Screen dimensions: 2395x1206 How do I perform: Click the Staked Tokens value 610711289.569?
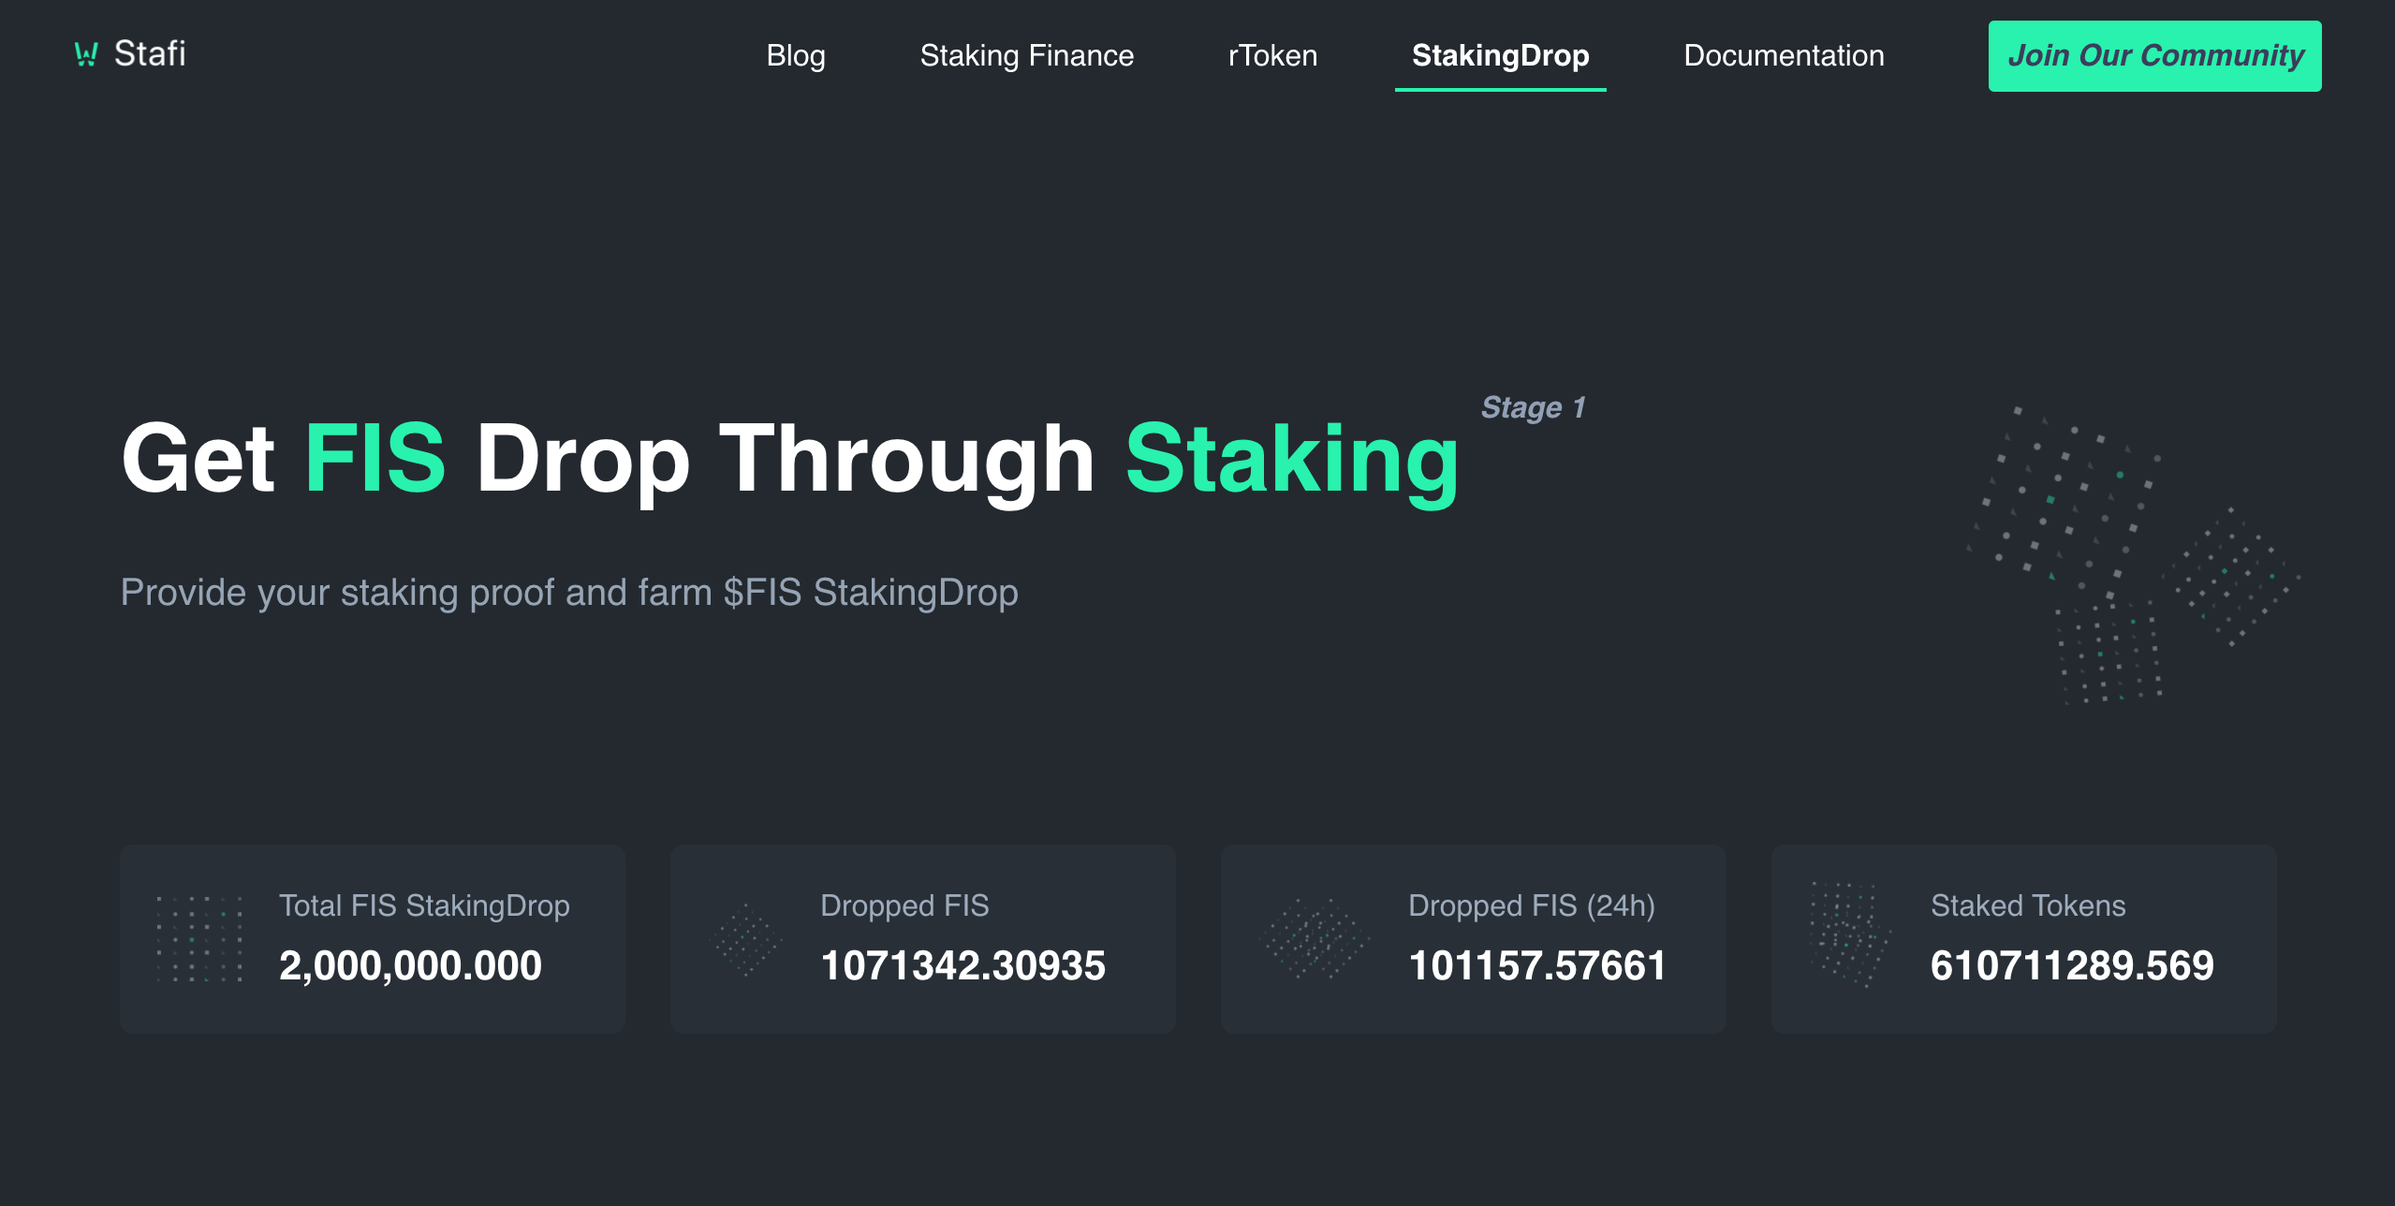click(2072, 965)
